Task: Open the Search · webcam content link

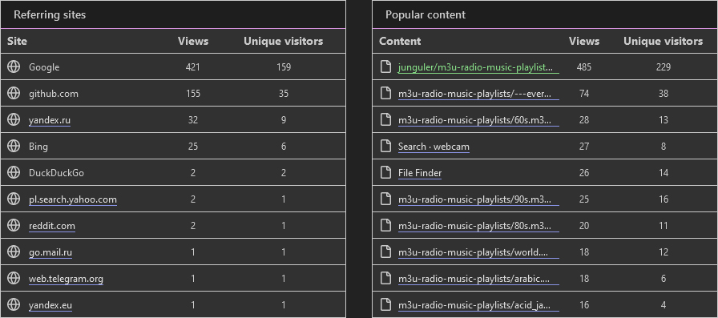Action: [x=434, y=147]
